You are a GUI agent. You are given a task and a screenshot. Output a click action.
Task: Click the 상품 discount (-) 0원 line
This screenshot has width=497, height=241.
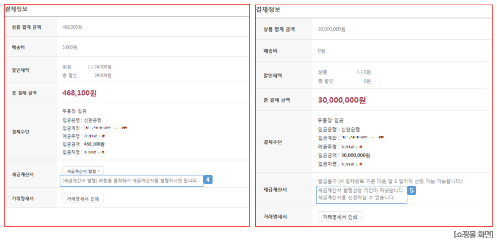(x=344, y=72)
